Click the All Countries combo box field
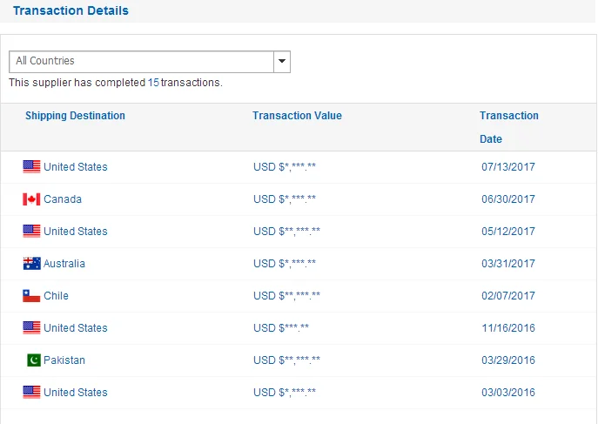Screen dimensions: 598x424 [x=141, y=62]
